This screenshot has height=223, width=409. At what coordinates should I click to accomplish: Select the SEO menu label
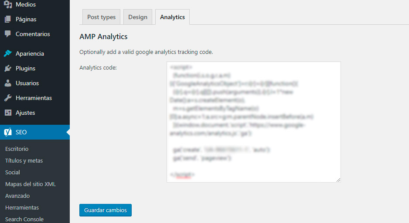(21, 132)
